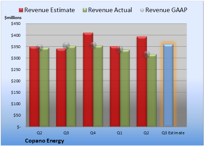Click the Q3 Revenue GAAP sphere marker
The height and width of the screenshot is (146, 204).
tap(66, 46)
